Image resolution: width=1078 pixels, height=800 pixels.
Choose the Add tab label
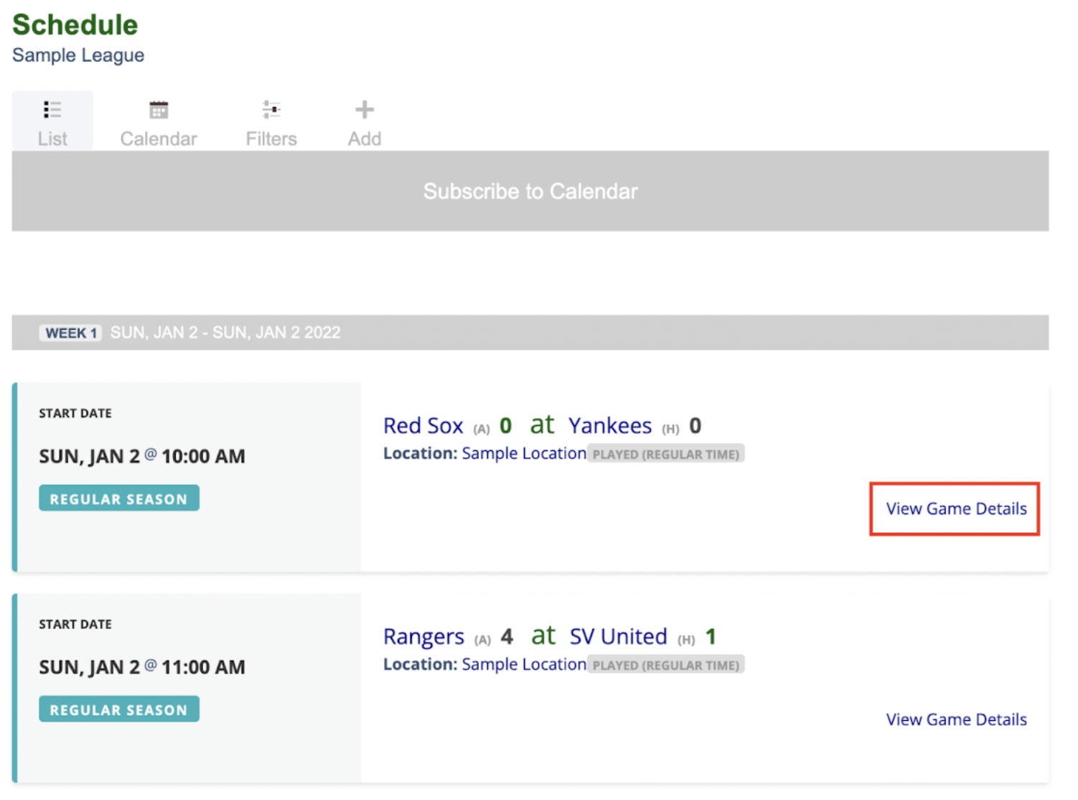tap(365, 139)
